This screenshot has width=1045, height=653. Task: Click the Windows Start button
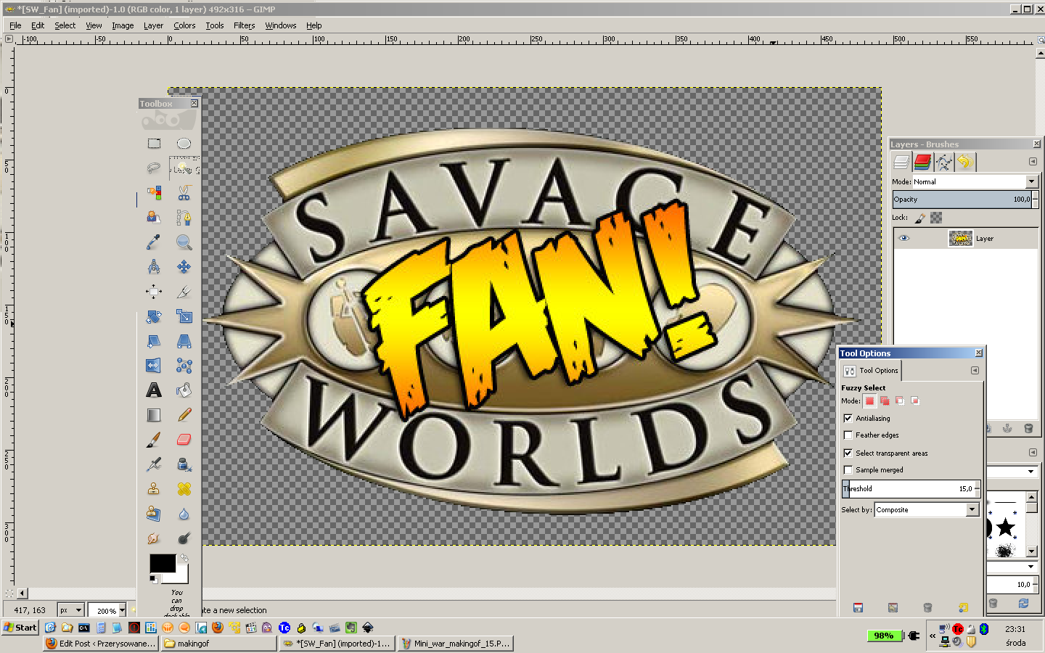coord(20,628)
